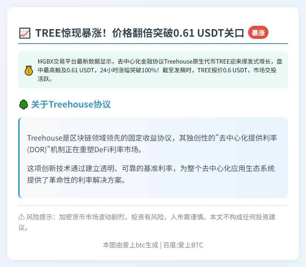Click the money bag icon
Image resolution: width=306 pixels, height=267 pixels.
pos(29,70)
